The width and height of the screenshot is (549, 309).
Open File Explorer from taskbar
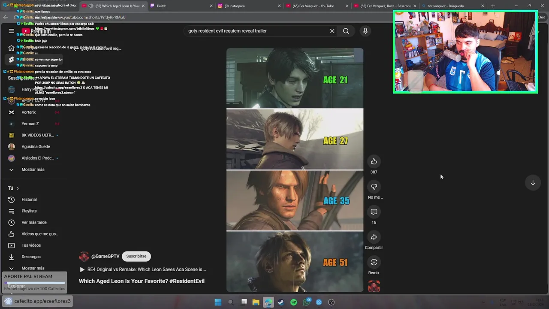(256, 302)
